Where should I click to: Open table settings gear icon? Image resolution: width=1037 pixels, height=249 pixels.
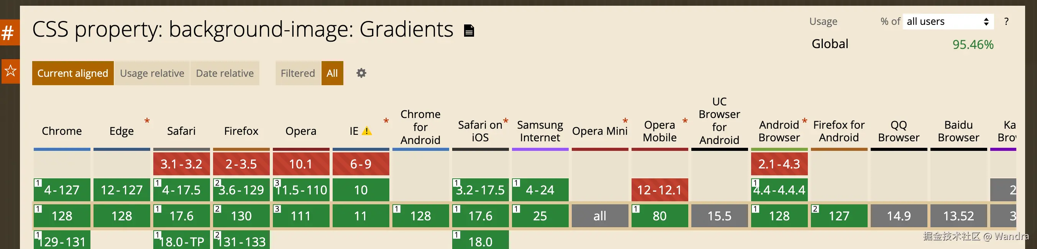point(361,73)
